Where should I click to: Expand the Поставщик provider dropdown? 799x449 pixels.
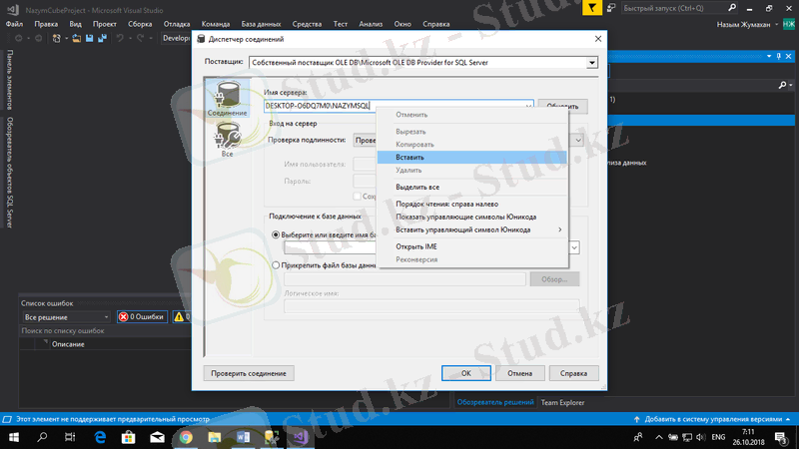(x=591, y=63)
